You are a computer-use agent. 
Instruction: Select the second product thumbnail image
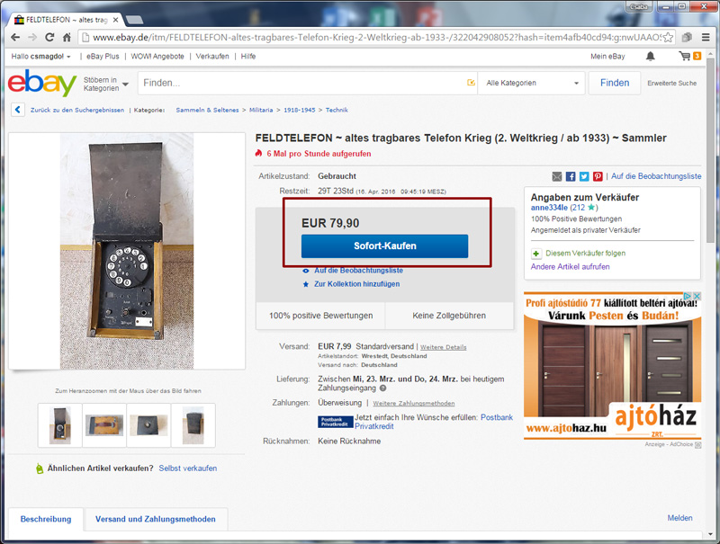104,425
